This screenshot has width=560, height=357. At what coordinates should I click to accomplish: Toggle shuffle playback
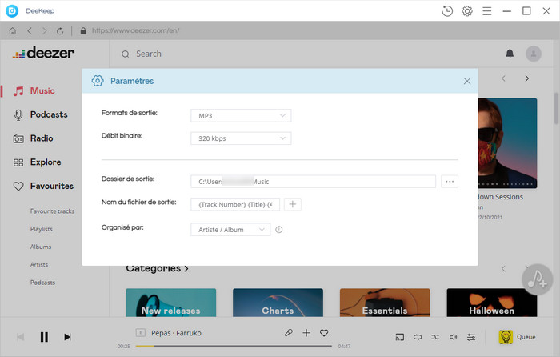[434, 337]
